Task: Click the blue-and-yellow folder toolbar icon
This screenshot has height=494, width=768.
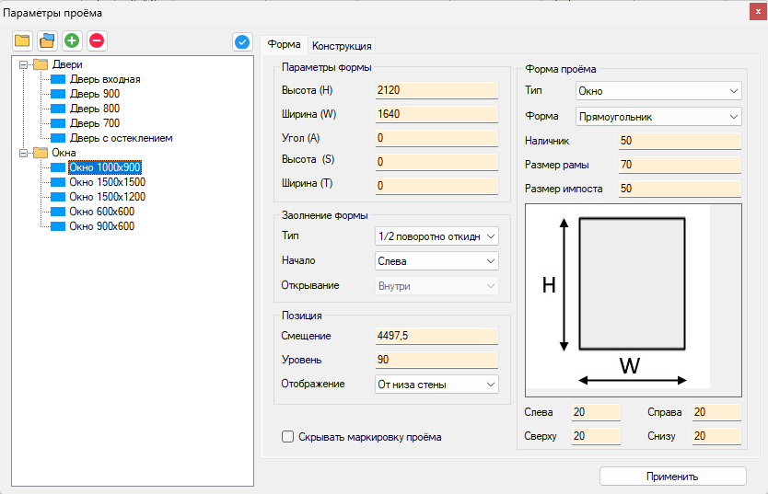Action: coord(47,41)
